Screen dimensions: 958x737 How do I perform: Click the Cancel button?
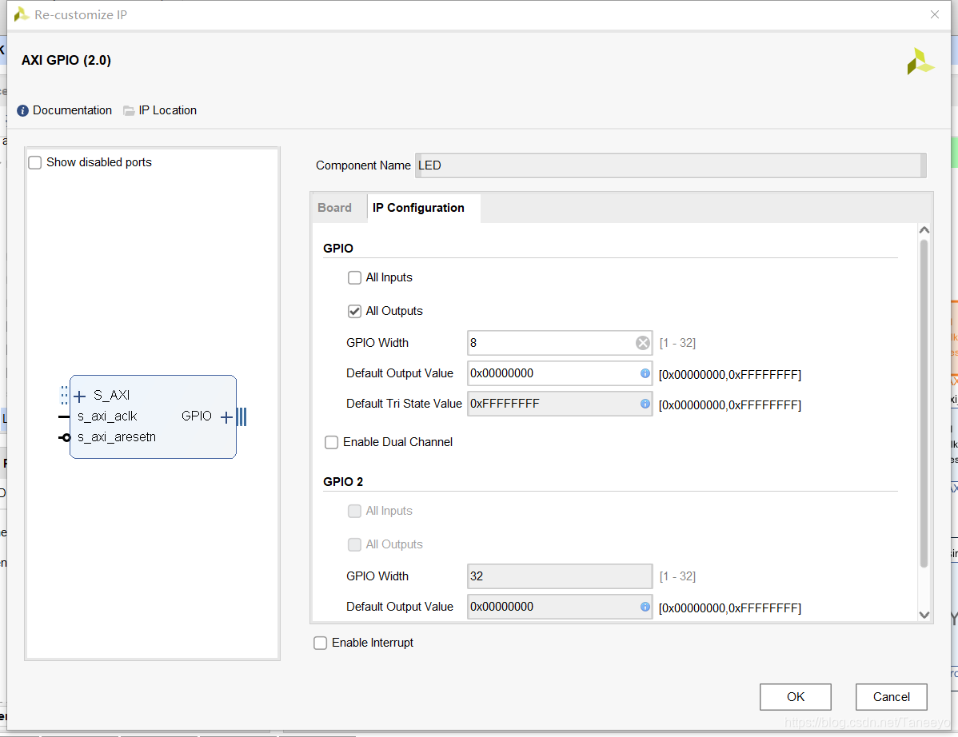tap(892, 697)
